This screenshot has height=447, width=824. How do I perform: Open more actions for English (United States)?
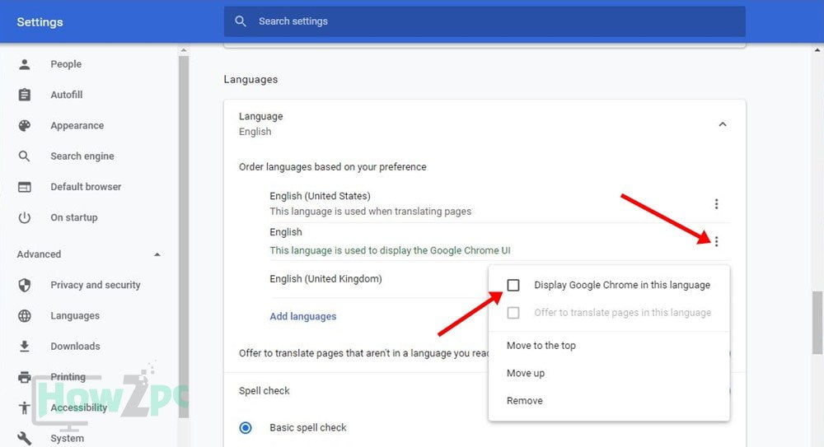[x=716, y=204]
